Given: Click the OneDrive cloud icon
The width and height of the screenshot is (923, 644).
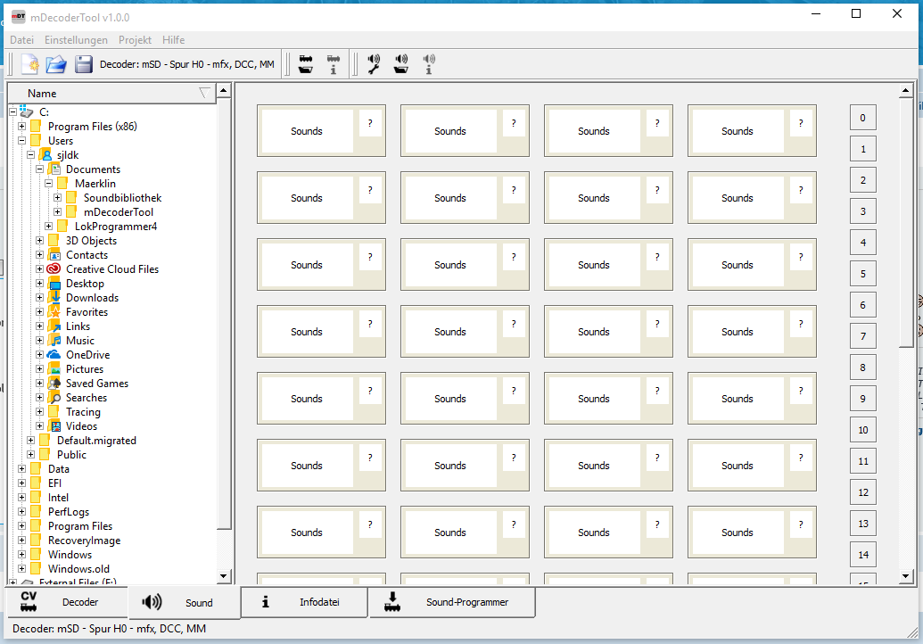Looking at the screenshot, I should (x=54, y=354).
